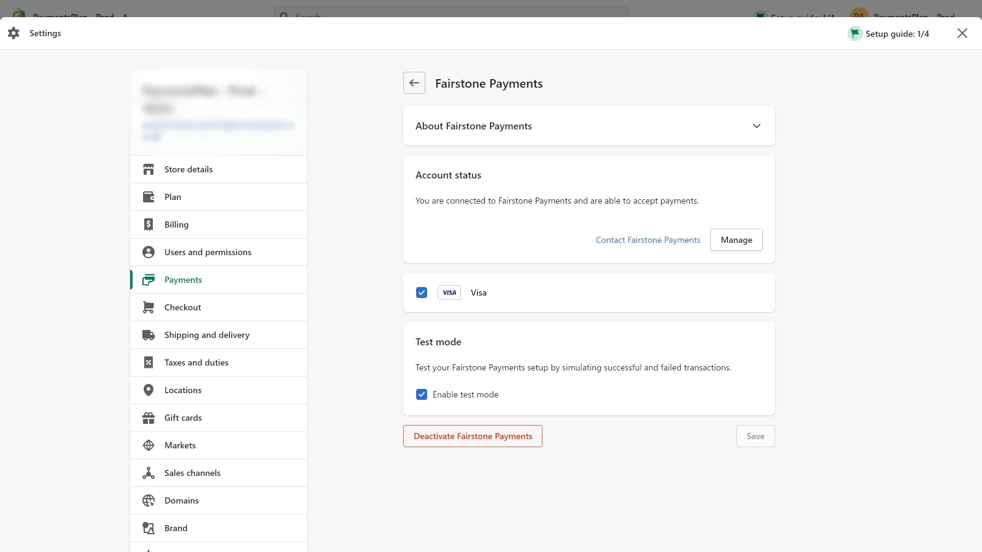Click the Brand icon in sidebar
This screenshot has height=552, width=982.
(x=149, y=528)
